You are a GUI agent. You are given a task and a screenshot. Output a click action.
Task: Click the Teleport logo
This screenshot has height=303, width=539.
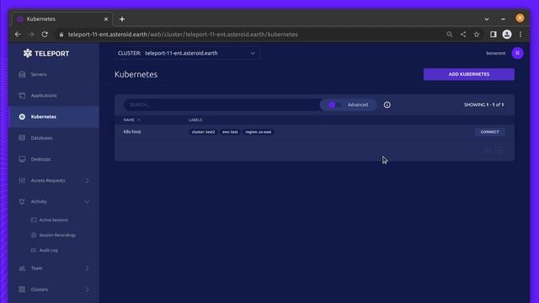(x=46, y=54)
